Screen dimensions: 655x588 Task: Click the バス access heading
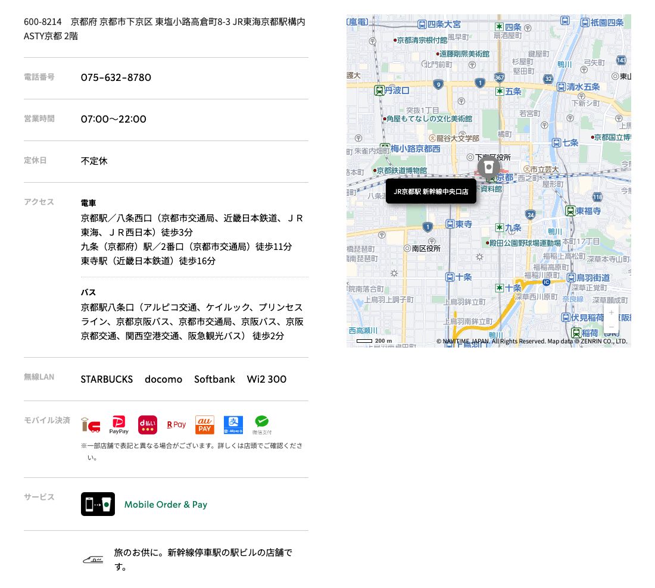coord(89,292)
